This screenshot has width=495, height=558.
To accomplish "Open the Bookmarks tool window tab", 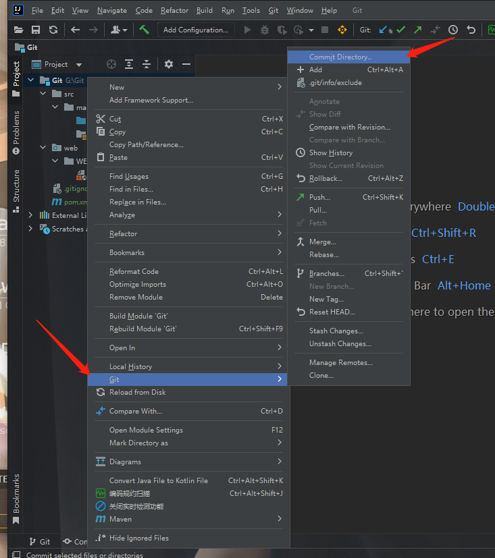I will [16, 499].
